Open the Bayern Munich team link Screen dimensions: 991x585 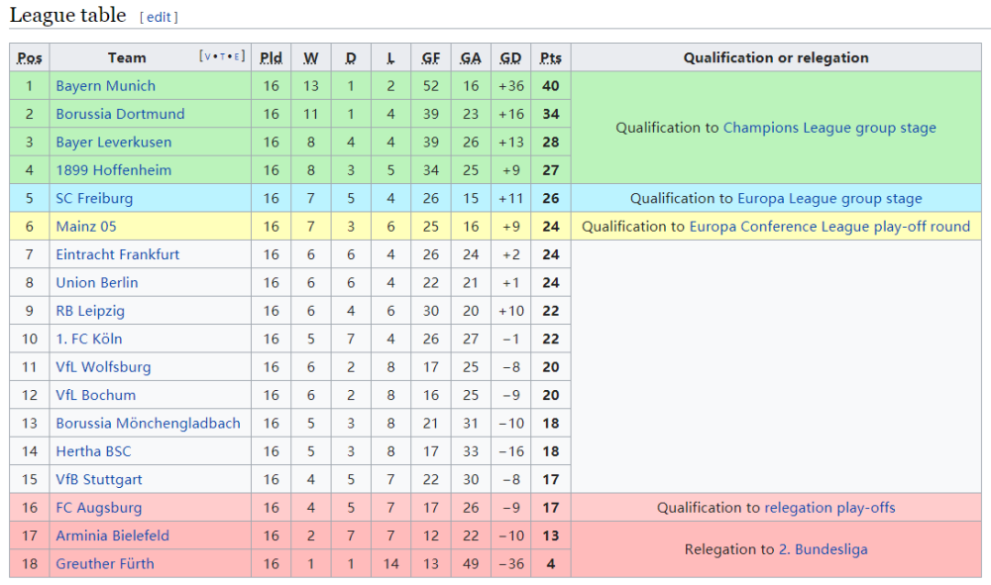[106, 86]
